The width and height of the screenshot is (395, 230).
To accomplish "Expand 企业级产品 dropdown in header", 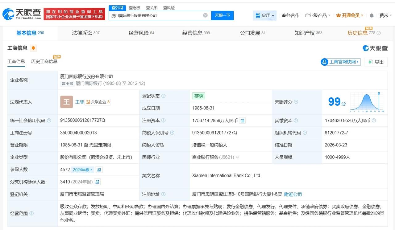I will [x=318, y=15].
